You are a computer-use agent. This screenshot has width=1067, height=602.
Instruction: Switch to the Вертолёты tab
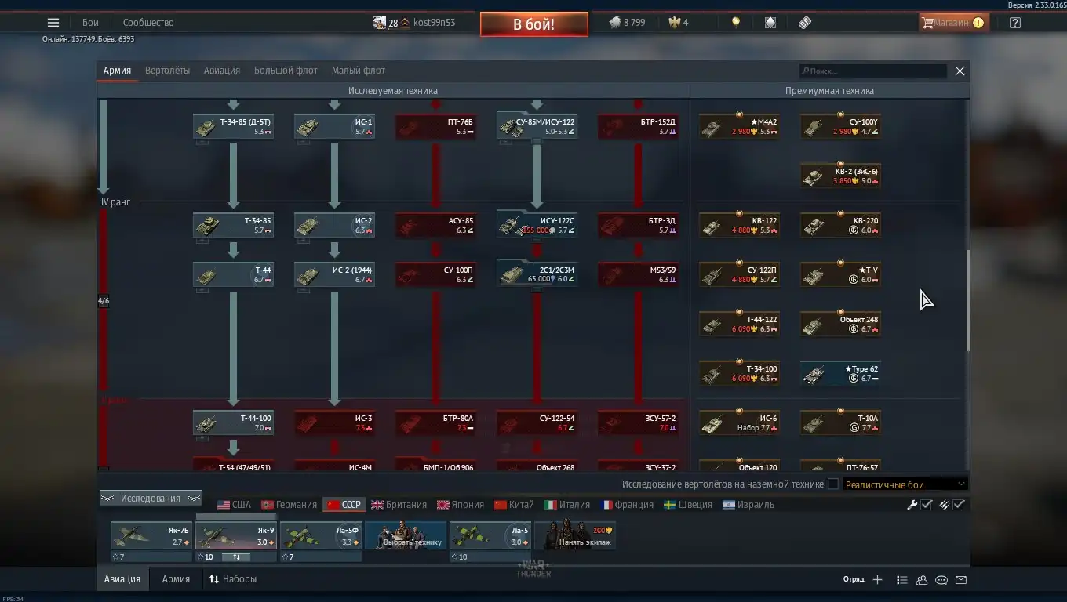[x=167, y=71]
